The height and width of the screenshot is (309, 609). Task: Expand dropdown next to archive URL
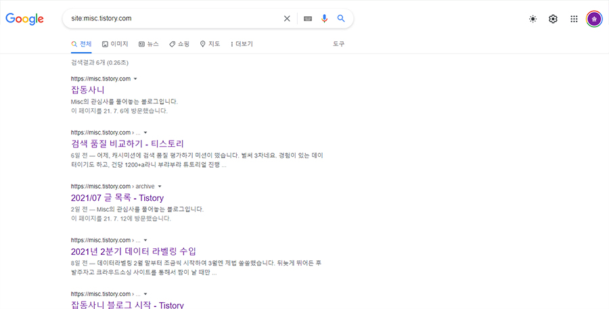[160, 187]
